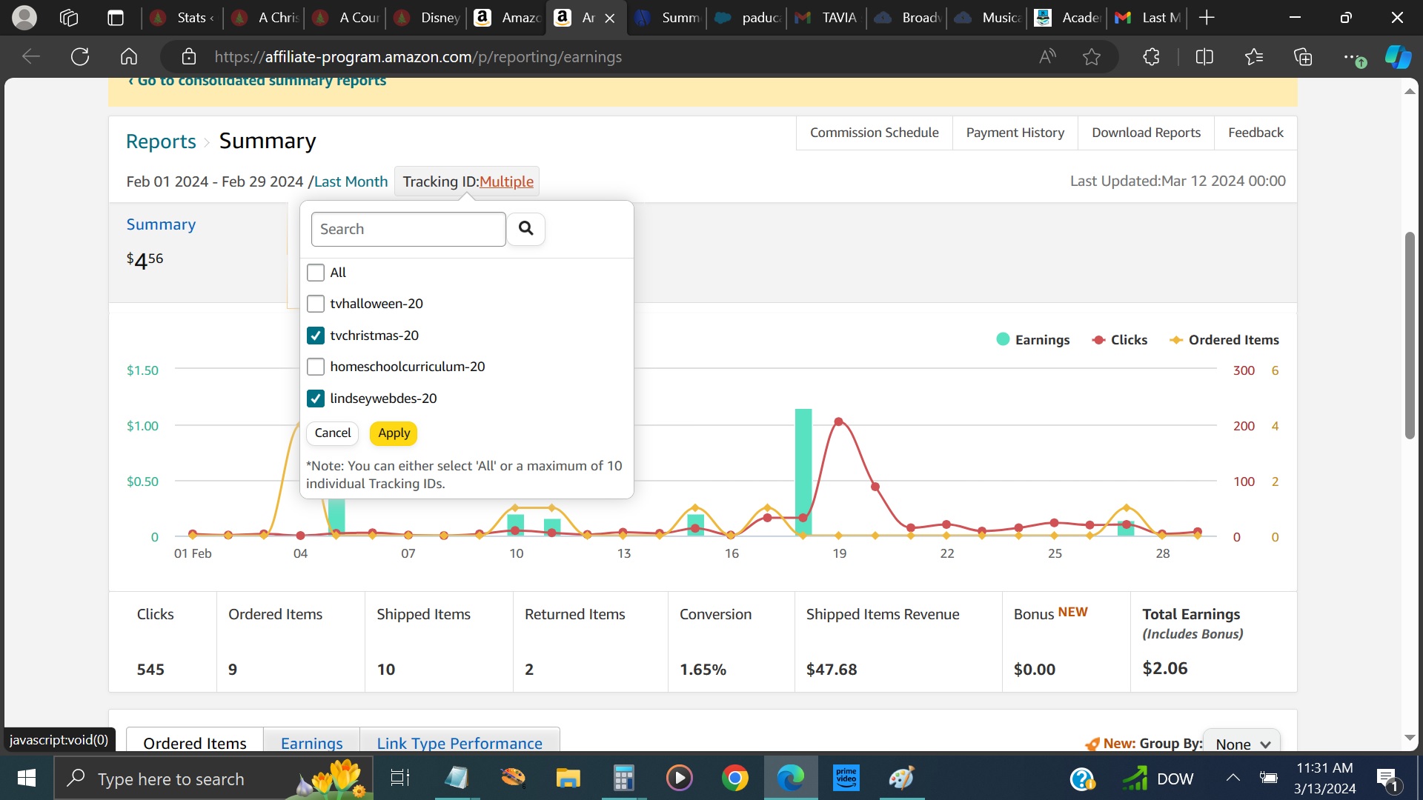1423x800 pixels.
Task: Toggle the Earnings series in chart legend
Action: pos(1033,339)
